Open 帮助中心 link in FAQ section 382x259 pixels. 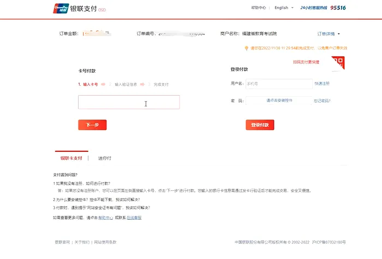pyautogui.click(x=105, y=217)
